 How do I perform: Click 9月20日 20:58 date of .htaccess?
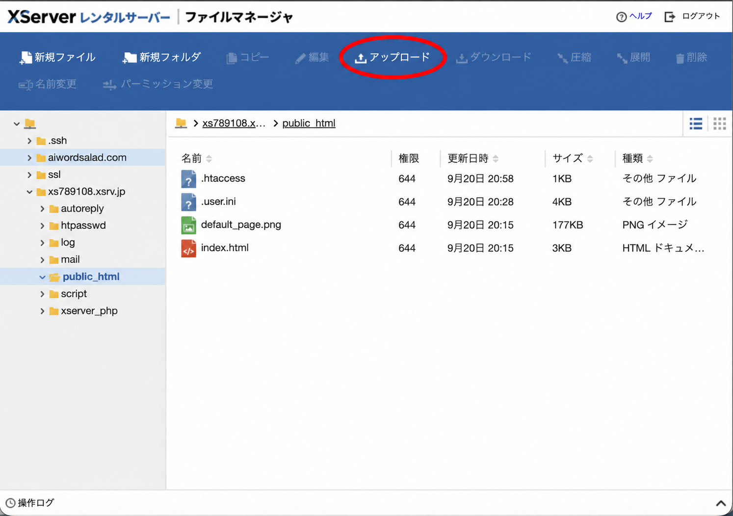click(x=480, y=179)
